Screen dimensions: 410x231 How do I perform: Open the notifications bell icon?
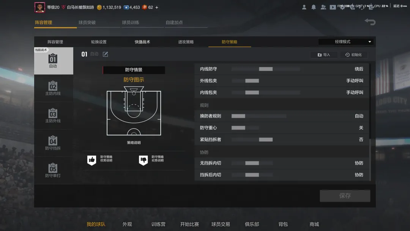click(314, 7)
